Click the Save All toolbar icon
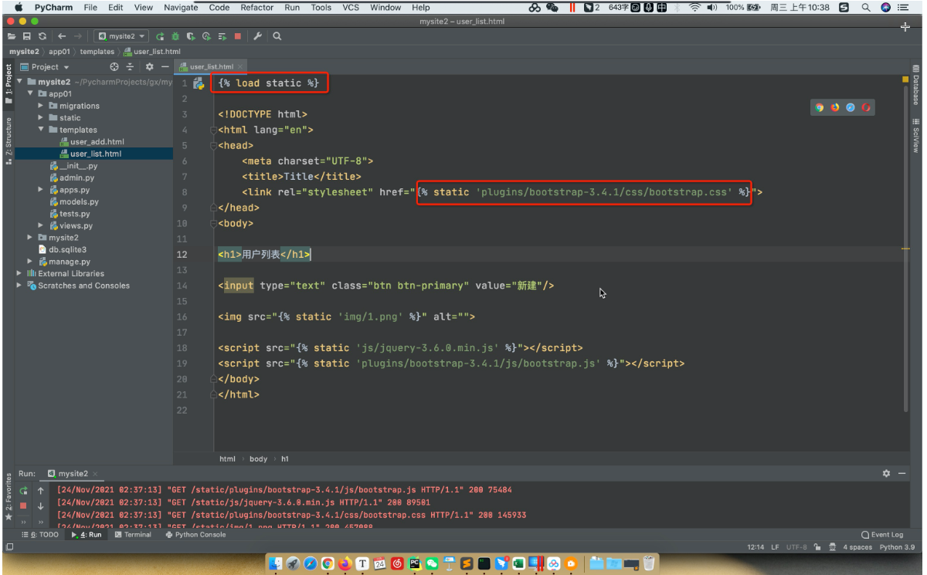Screen dimensions: 927x575 pos(26,36)
